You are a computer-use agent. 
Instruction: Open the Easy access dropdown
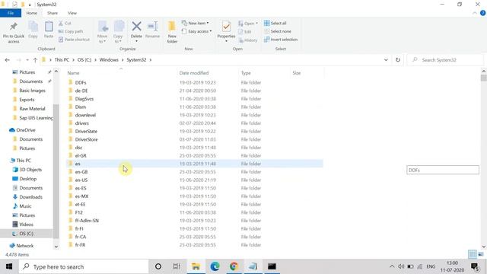pyautogui.click(x=196, y=31)
